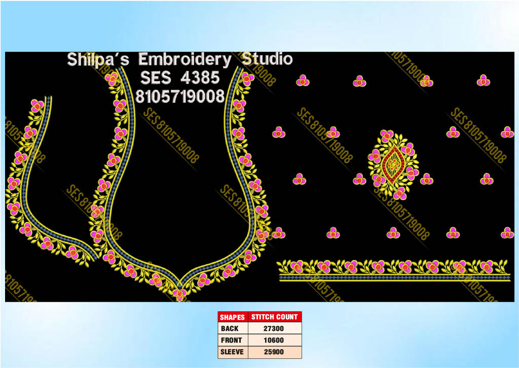Click the design code "SES 4385"
Viewport: 519px width, 368px height.
coord(180,78)
